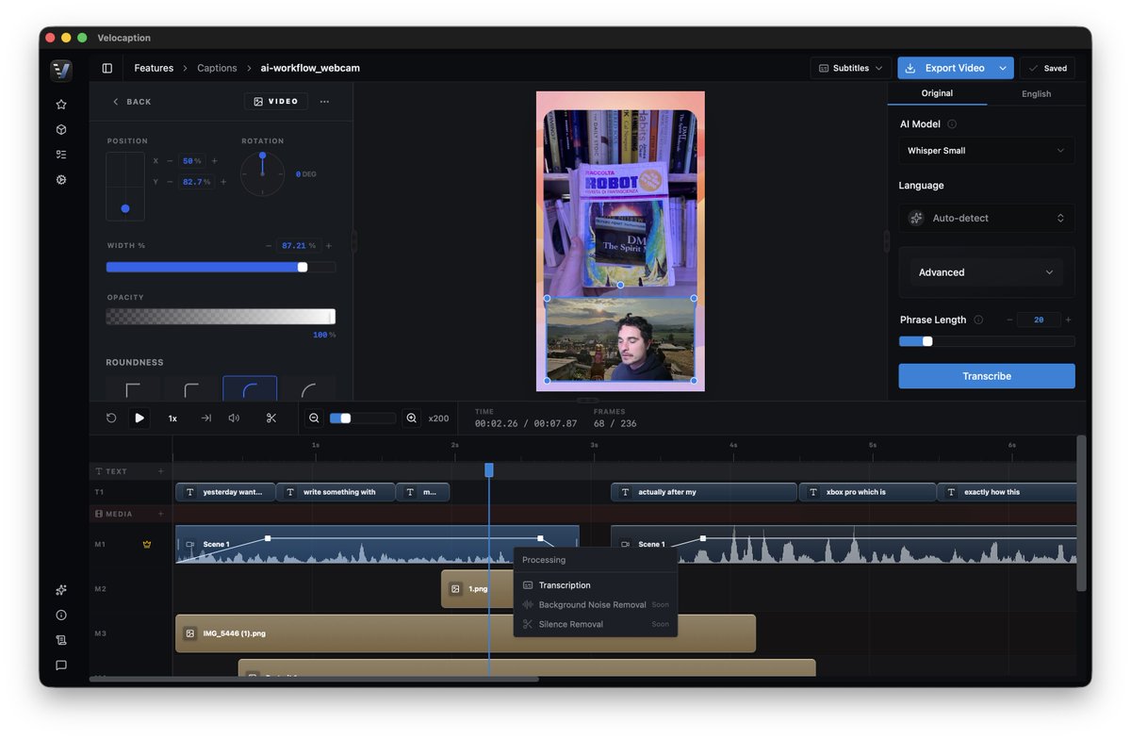Image resolution: width=1131 pixels, height=739 pixels.
Task: Click the BACK button
Action: click(132, 102)
